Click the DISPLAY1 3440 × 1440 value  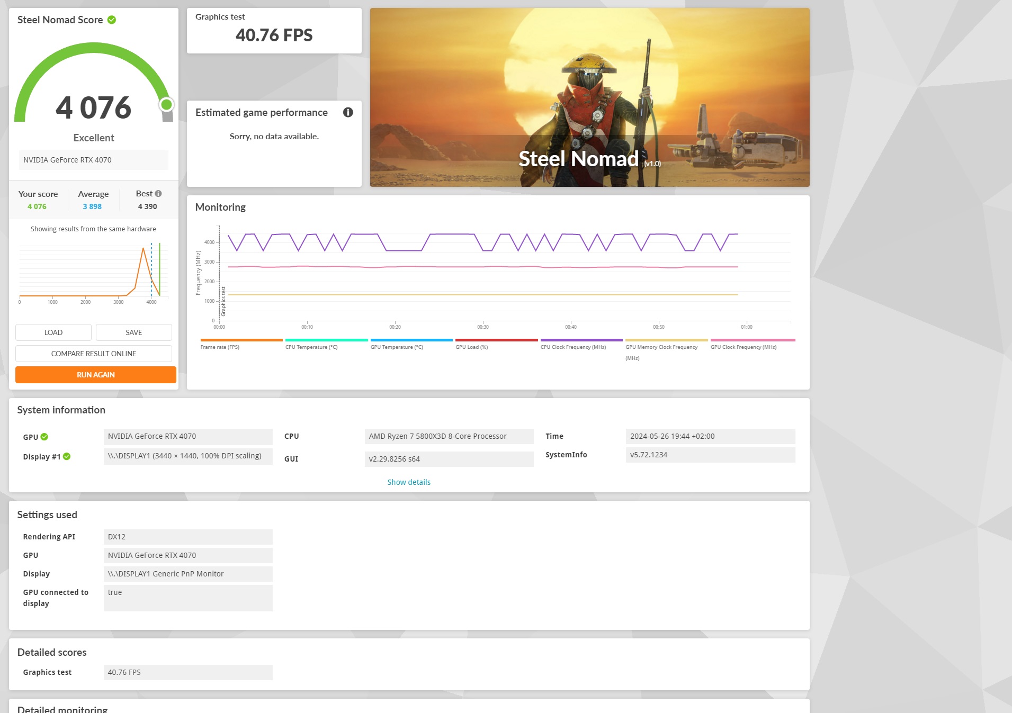pos(188,456)
